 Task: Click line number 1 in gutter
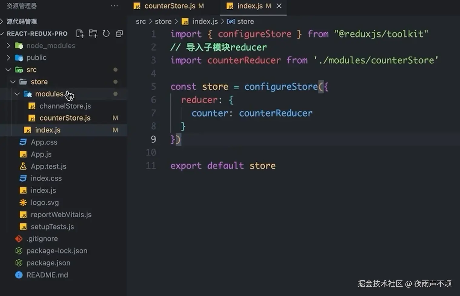click(153, 34)
